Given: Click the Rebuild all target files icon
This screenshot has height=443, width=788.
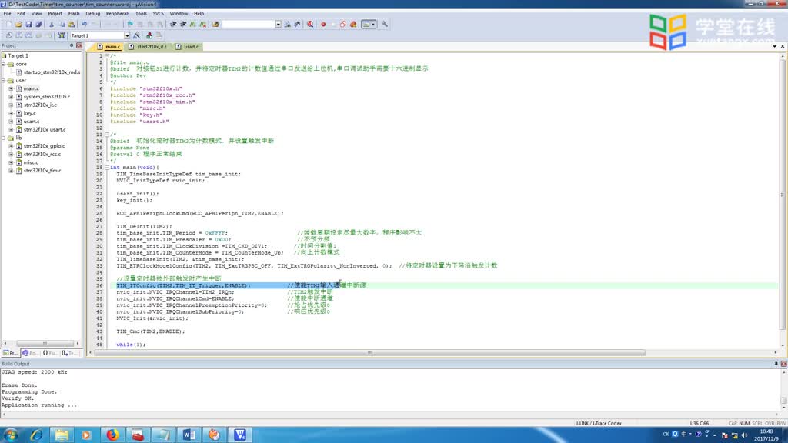Looking at the screenshot, I should click(x=29, y=35).
